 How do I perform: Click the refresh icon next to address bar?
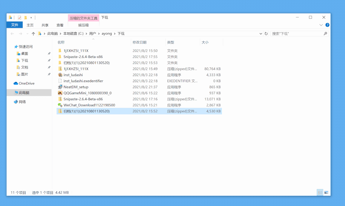(266, 33)
